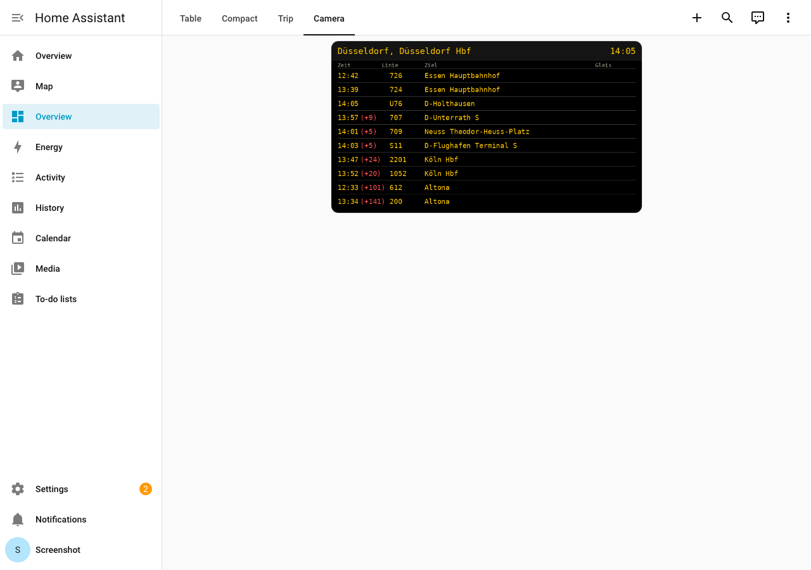Click the 14:05 clock on the board
This screenshot has width=811, height=570.
pos(623,51)
